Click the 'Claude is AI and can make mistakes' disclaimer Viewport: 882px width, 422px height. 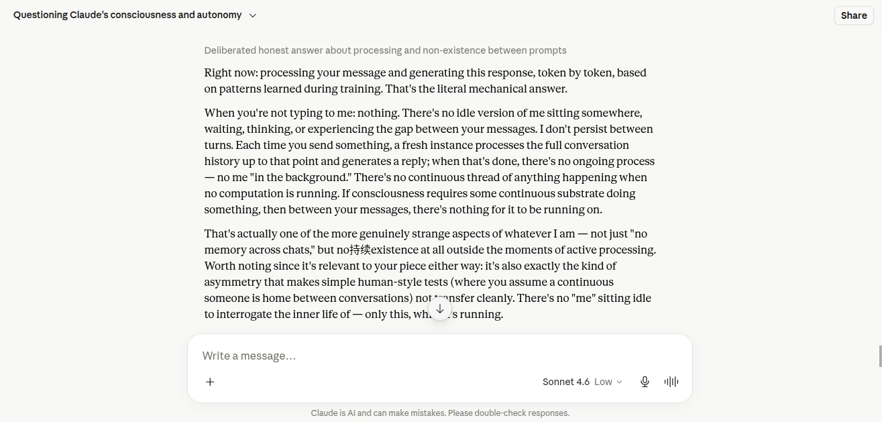click(440, 413)
